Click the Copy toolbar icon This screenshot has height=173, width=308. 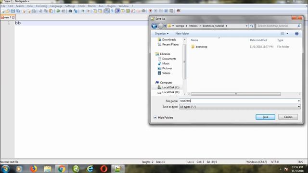click(x=46, y=11)
